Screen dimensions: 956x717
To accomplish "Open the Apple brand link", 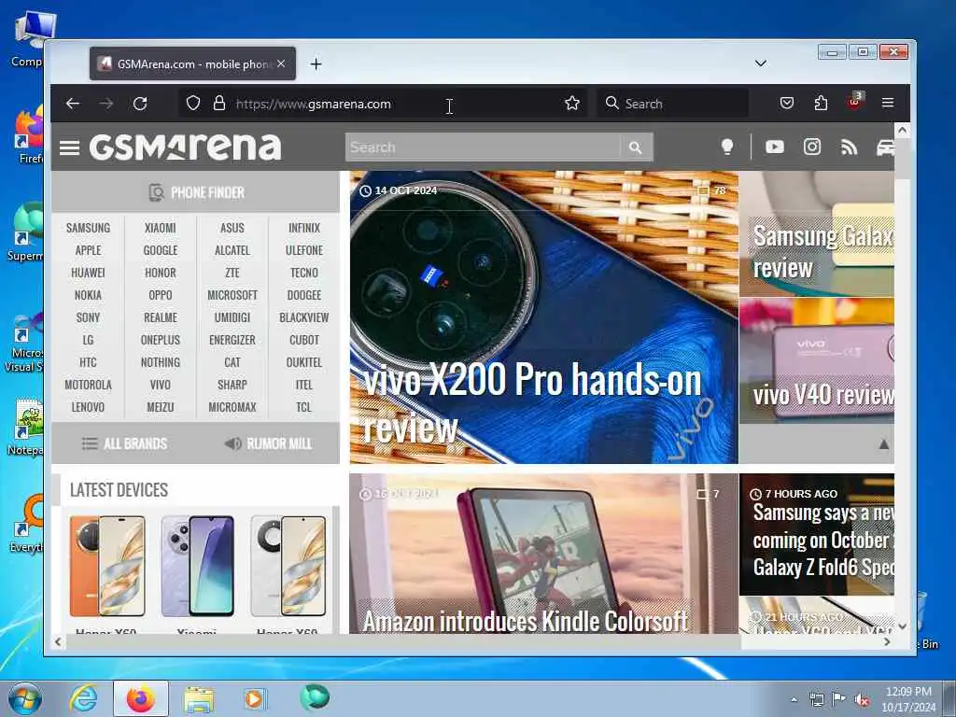I will coord(89,250).
